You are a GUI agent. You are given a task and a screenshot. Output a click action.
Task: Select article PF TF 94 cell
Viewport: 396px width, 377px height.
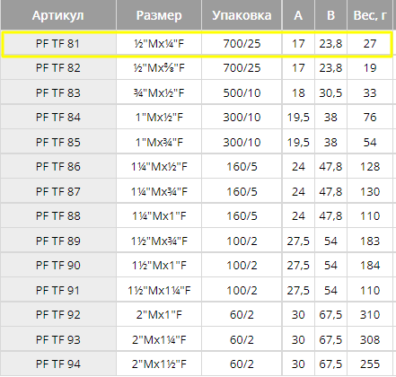58,364
